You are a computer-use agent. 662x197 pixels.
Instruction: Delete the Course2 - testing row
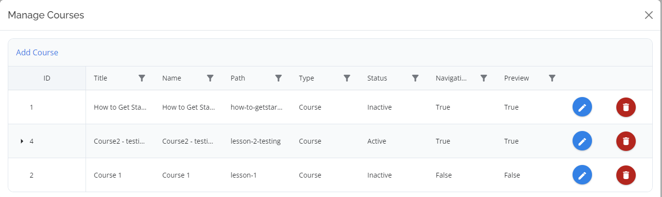click(626, 141)
